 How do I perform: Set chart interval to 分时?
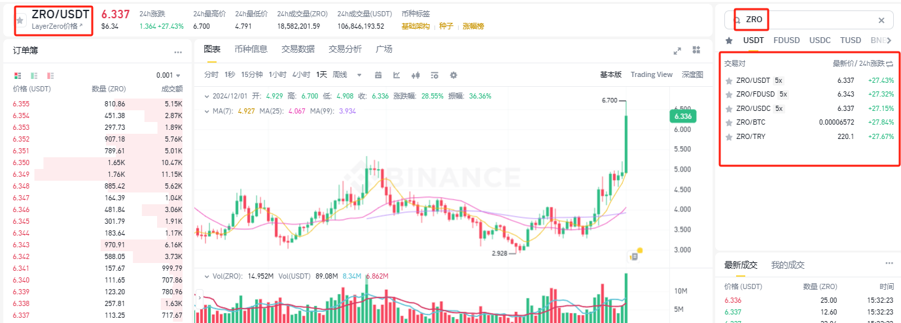[211, 75]
